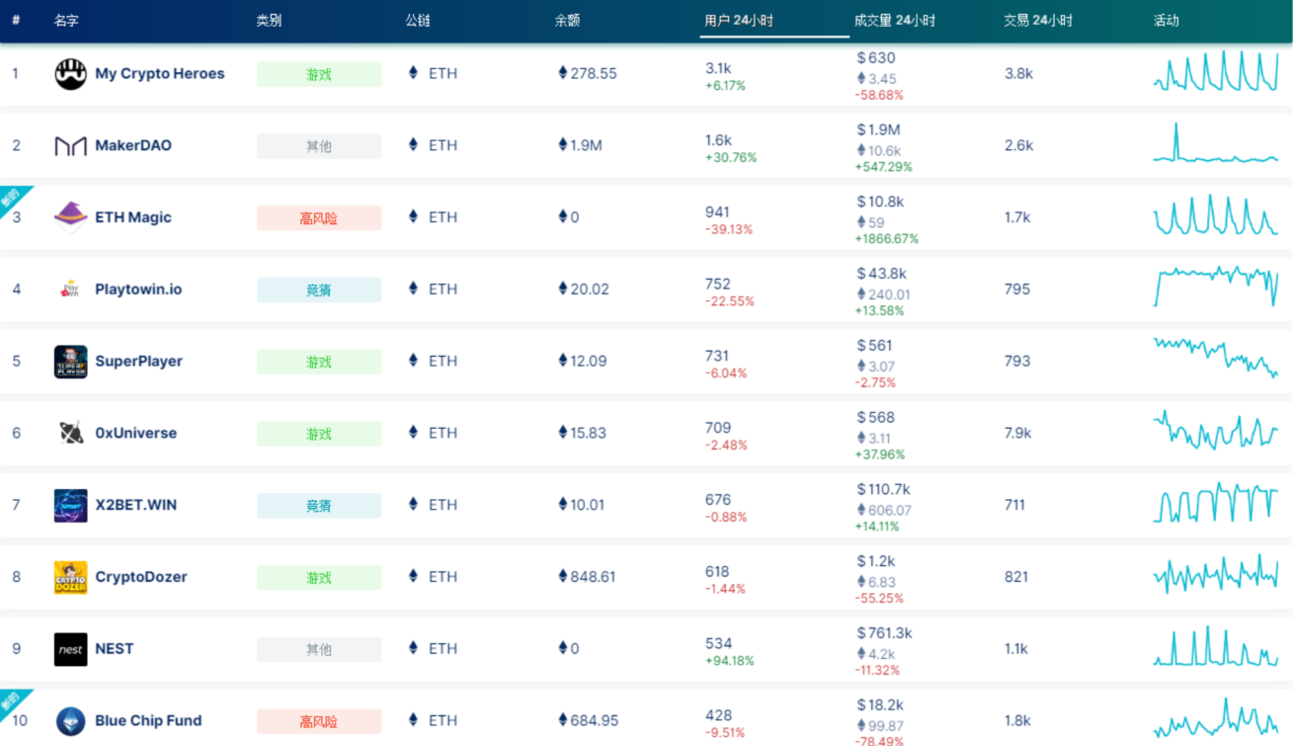Open the Playtowin.io dapp link

coord(138,290)
